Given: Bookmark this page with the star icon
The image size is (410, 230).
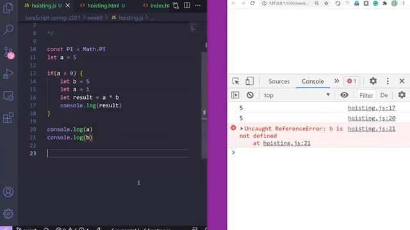Looking at the screenshot, I should [326, 3].
